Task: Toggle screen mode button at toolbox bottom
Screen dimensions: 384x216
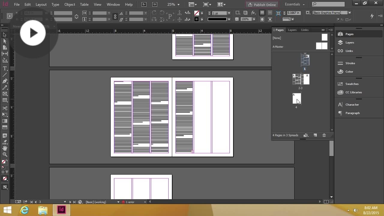Action: pyautogui.click(x=5, y=187)
